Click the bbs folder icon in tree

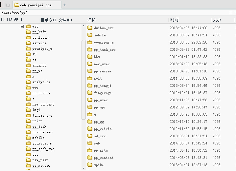[28, 154]
